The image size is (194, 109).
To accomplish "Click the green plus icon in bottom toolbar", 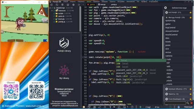I will [x=140, y=107].
